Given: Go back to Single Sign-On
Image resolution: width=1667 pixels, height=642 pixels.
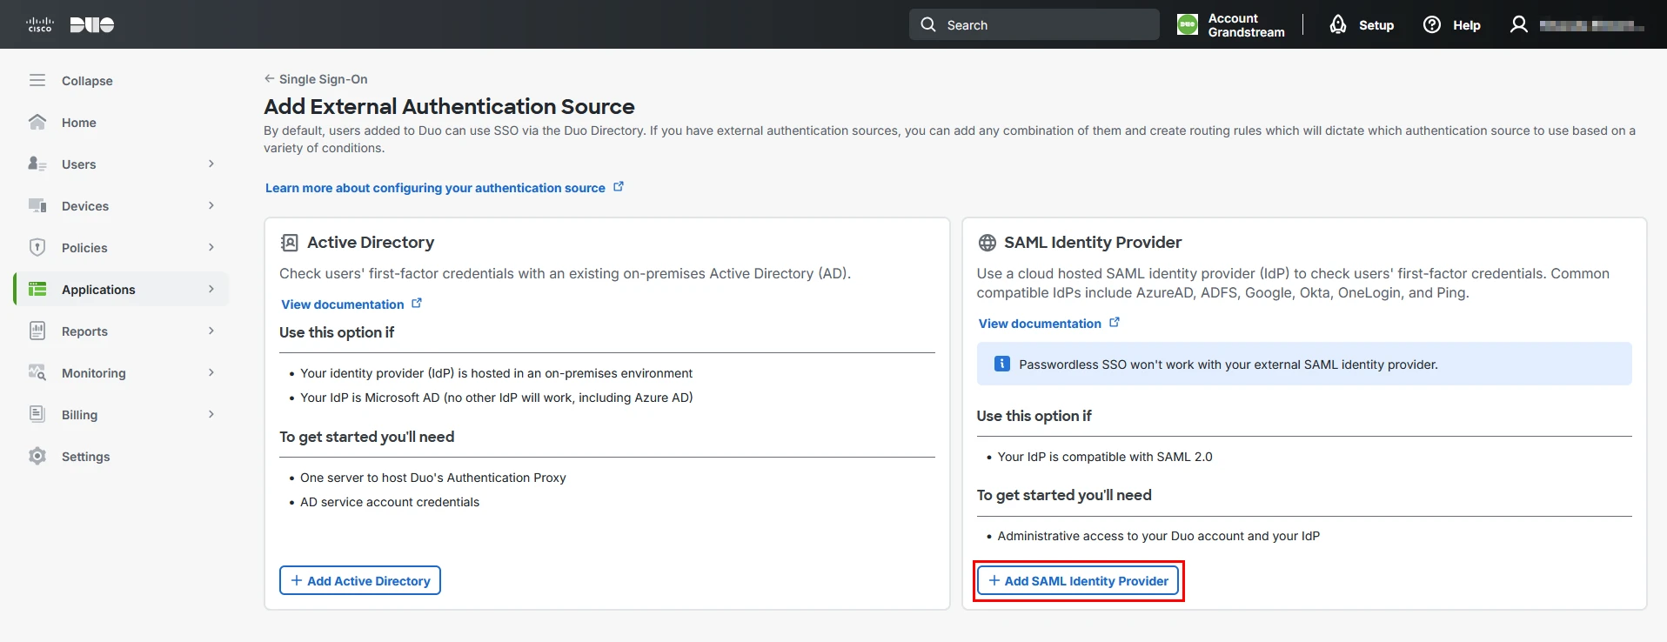Looking at the screenshot, I should click(x=323, y=78).
